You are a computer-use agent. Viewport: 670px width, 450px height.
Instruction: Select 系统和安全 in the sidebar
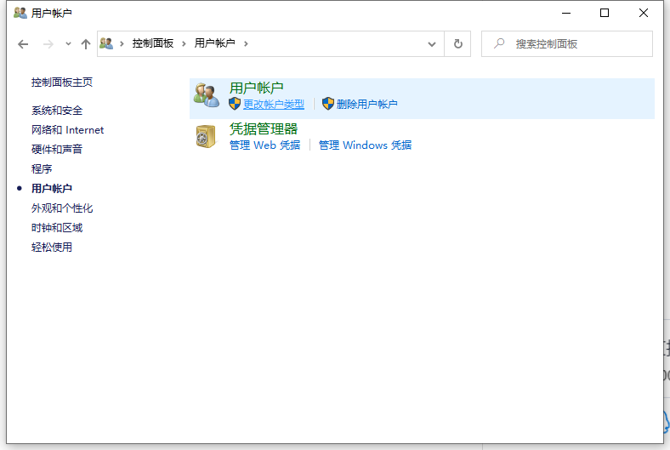pyautogui.click(x=57, y=111)
